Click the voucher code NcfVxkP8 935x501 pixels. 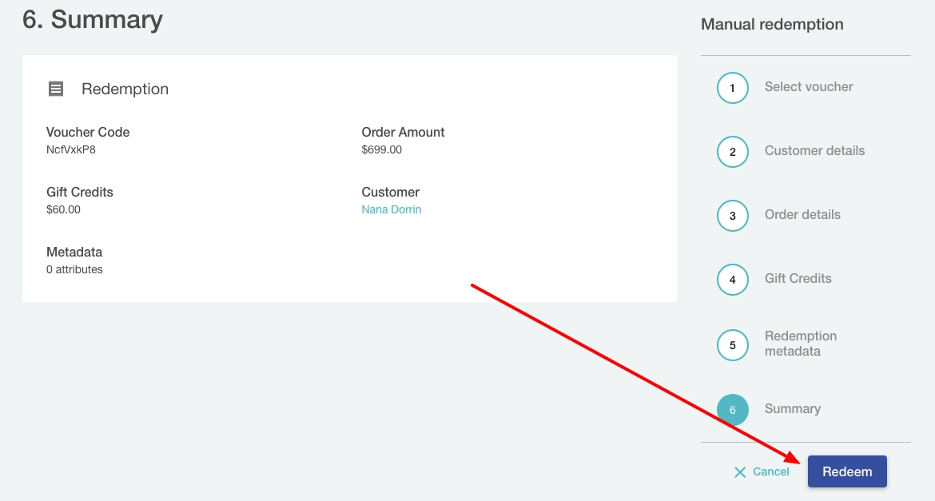pos(71,149)
